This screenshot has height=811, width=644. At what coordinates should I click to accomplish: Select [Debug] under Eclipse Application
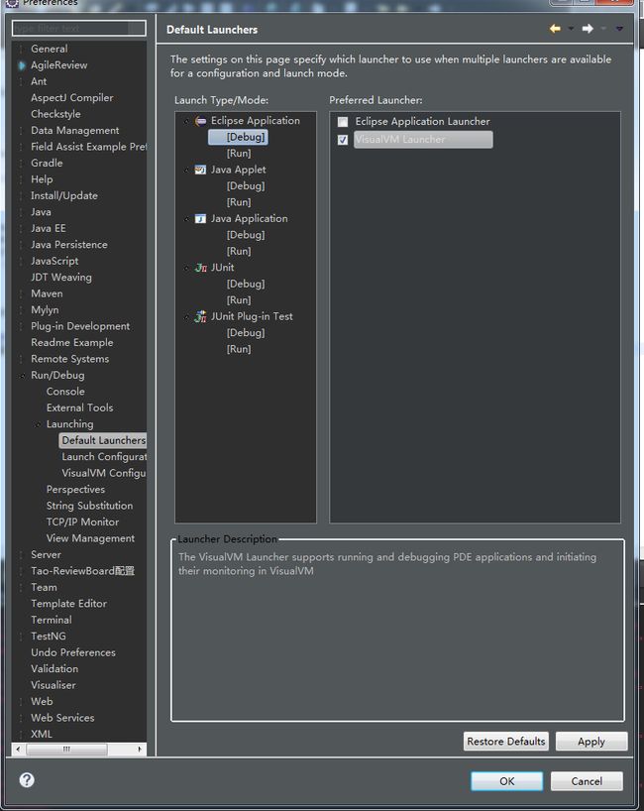tap(246, 137)
